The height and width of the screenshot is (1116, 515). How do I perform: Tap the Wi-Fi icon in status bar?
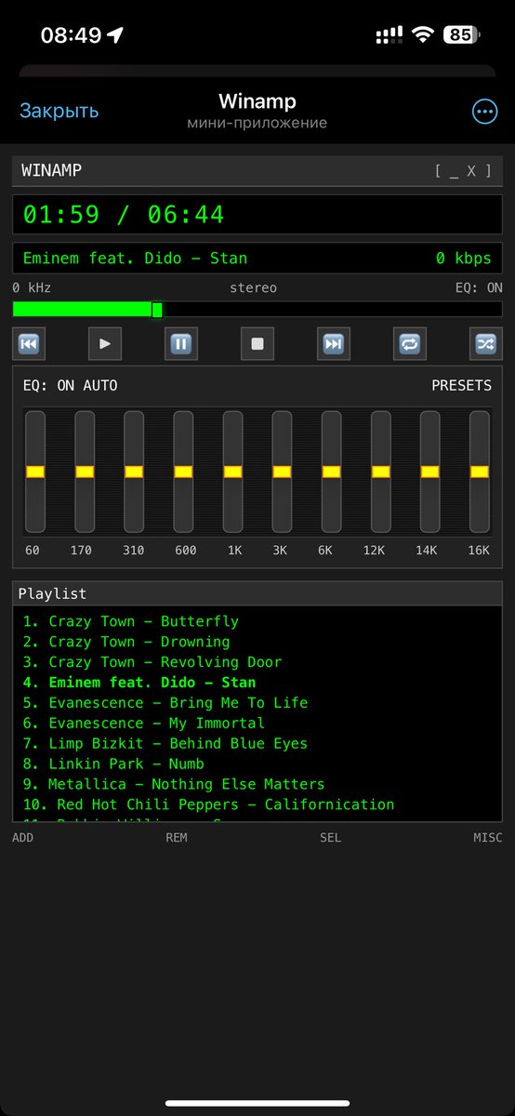[424, 35]
